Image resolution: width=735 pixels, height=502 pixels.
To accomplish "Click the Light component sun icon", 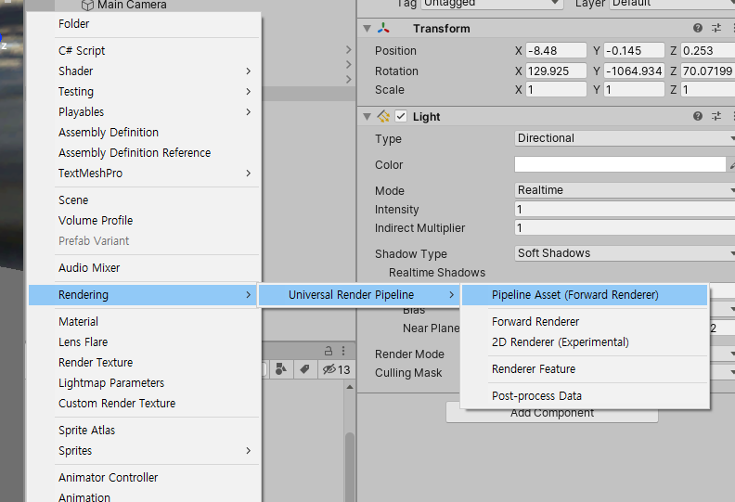I will coord(383,116).
